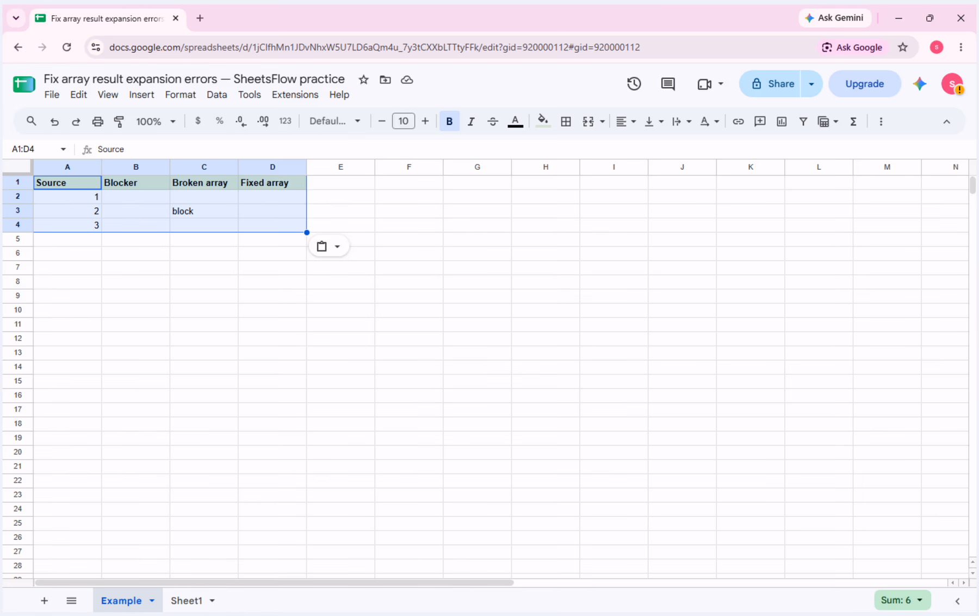Expand the Name box dropdown arrow
The width and height of the screenshot is (979, 616).
[63, 149]
